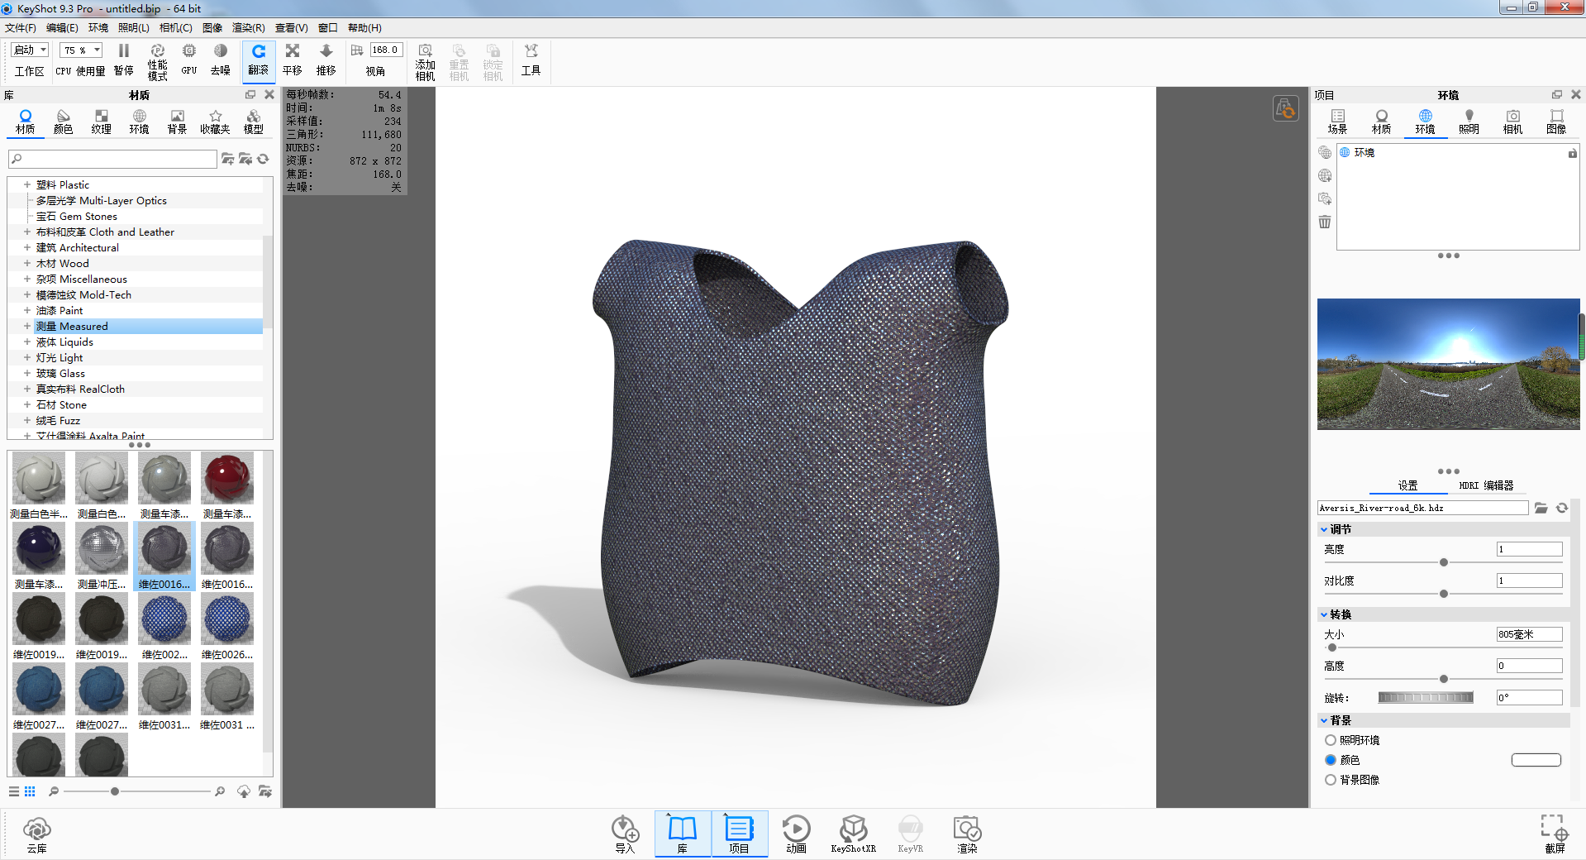
Task: Adjust the 对比度 contrast slider
Action: [1444, 594]
